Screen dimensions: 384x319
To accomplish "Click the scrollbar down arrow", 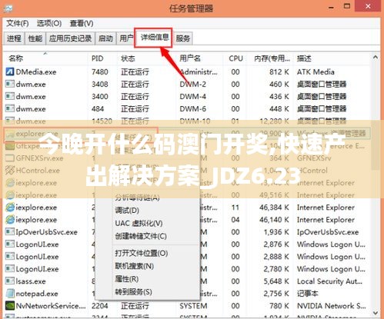I will point(376,313).
